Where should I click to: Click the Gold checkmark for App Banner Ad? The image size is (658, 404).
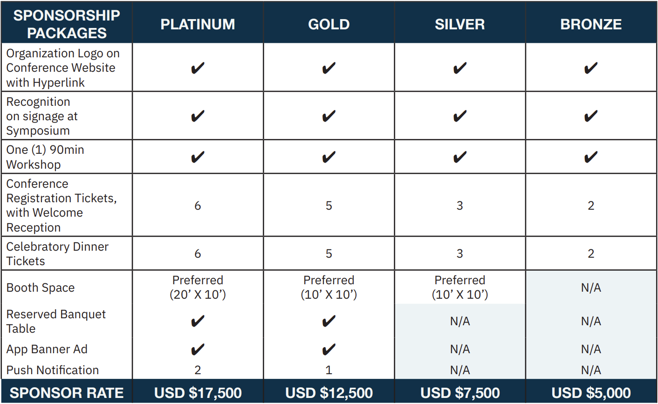pyautogui.click(x=329, y=349)
